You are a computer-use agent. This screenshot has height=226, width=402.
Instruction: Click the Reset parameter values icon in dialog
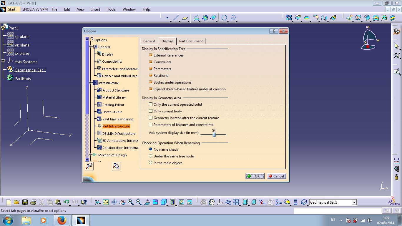(89, 166)
